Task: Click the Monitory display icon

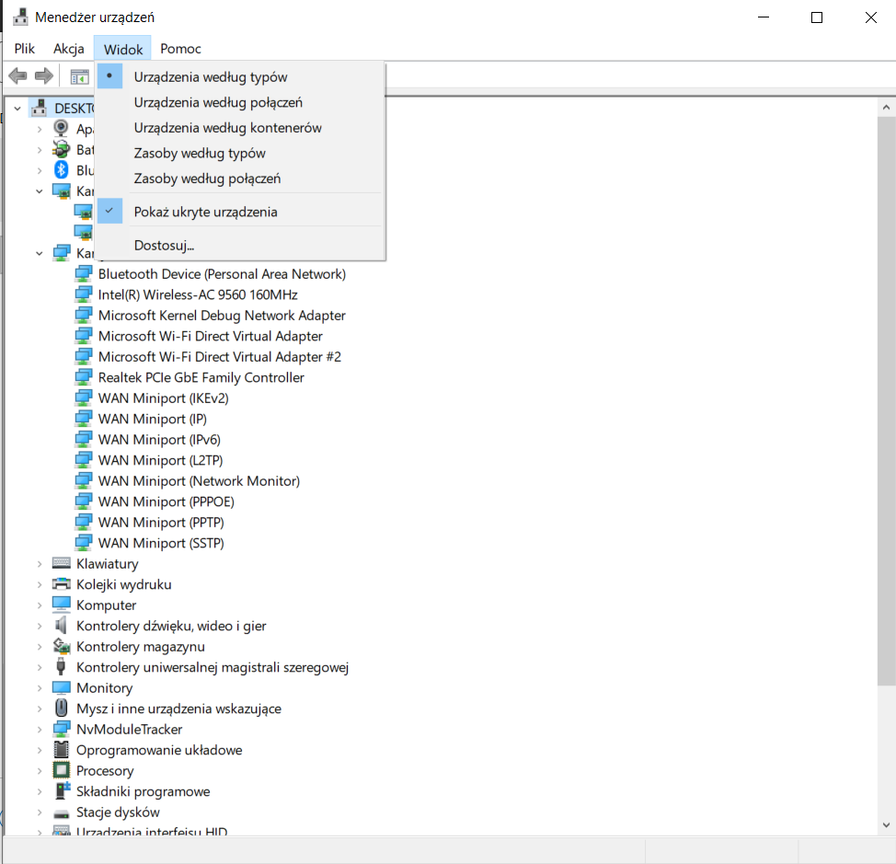Action: 61,687
